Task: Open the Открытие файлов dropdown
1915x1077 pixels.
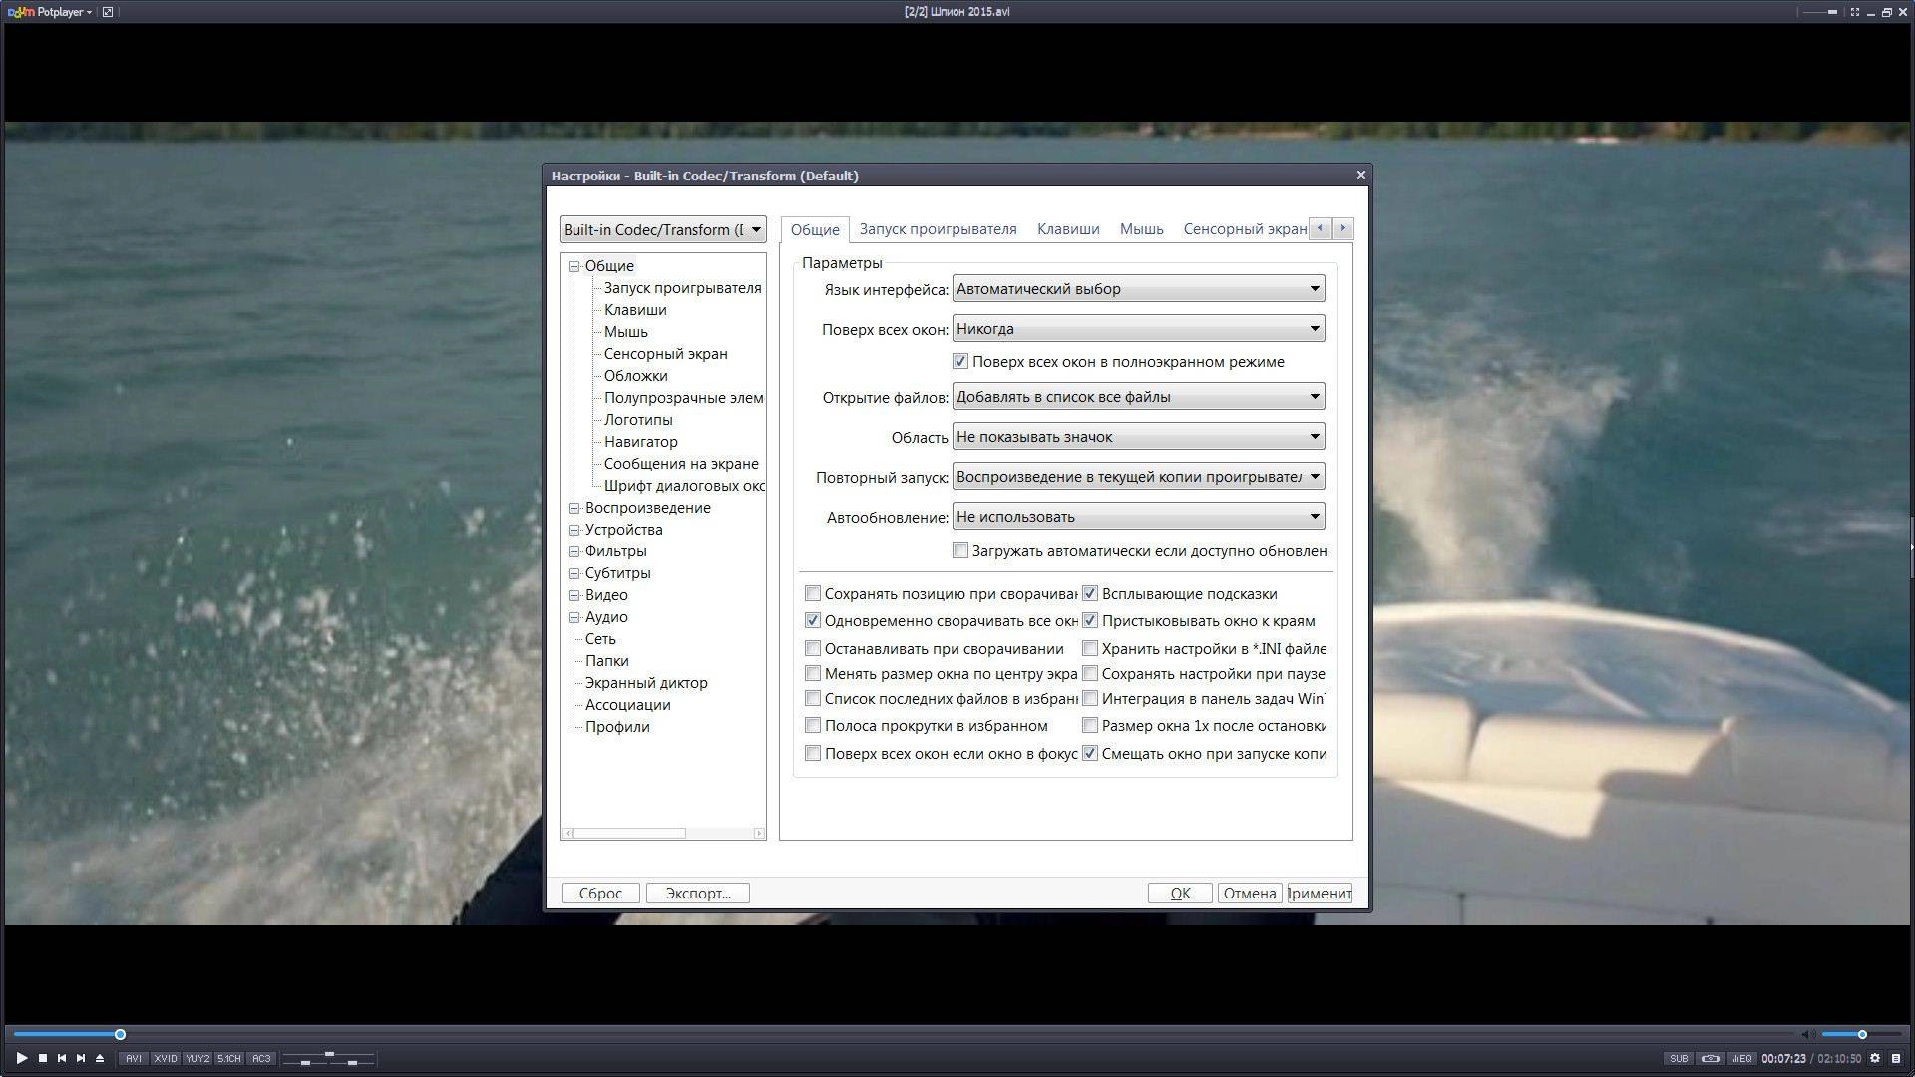Action: point(1138,397)
